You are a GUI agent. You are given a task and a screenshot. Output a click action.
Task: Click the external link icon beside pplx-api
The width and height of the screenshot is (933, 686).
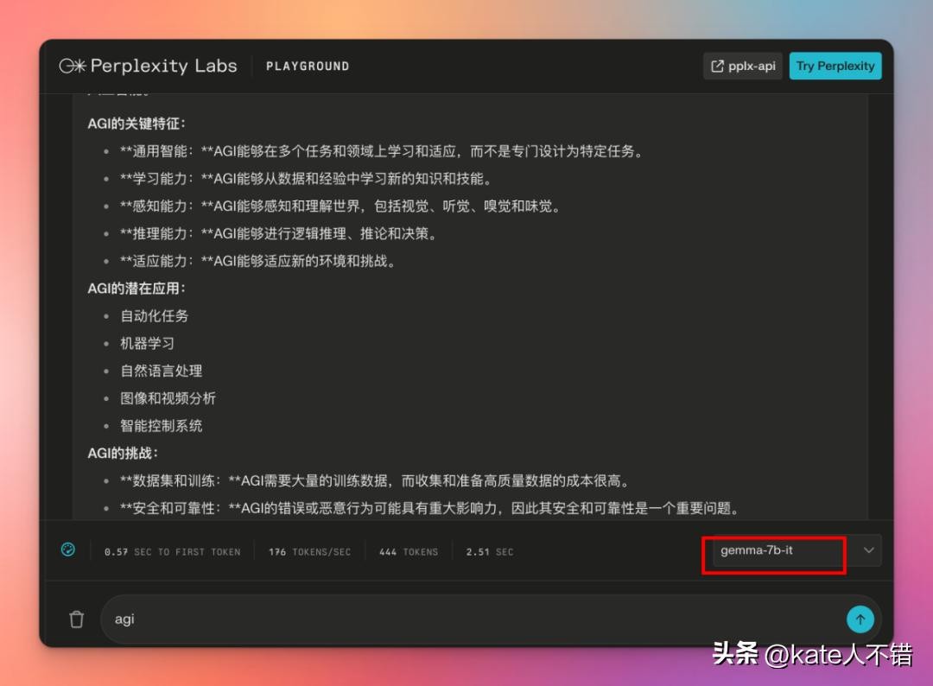[x=717, y=66]
